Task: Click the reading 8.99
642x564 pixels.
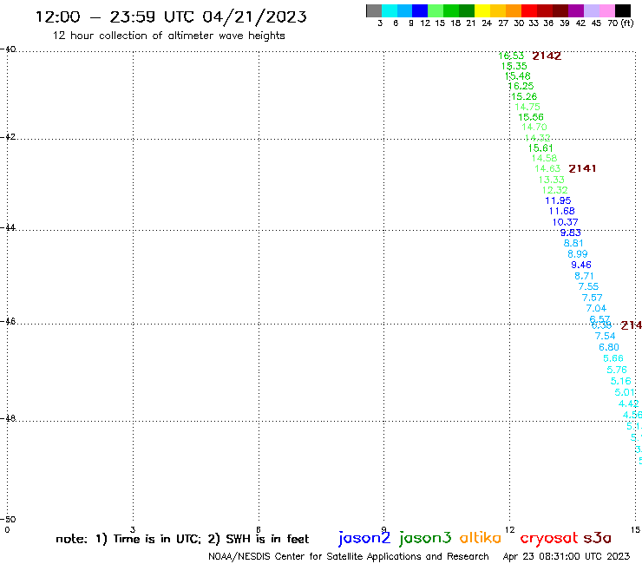Action: pos(578,254)
